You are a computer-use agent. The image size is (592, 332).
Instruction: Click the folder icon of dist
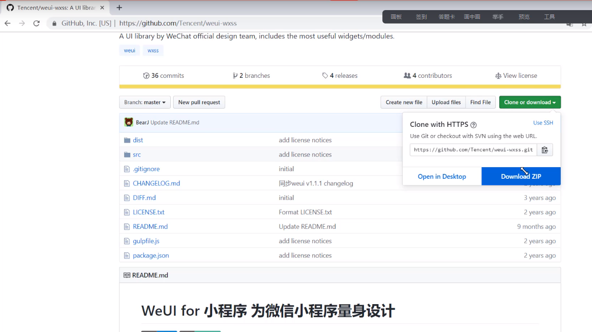tap(127, 140)
